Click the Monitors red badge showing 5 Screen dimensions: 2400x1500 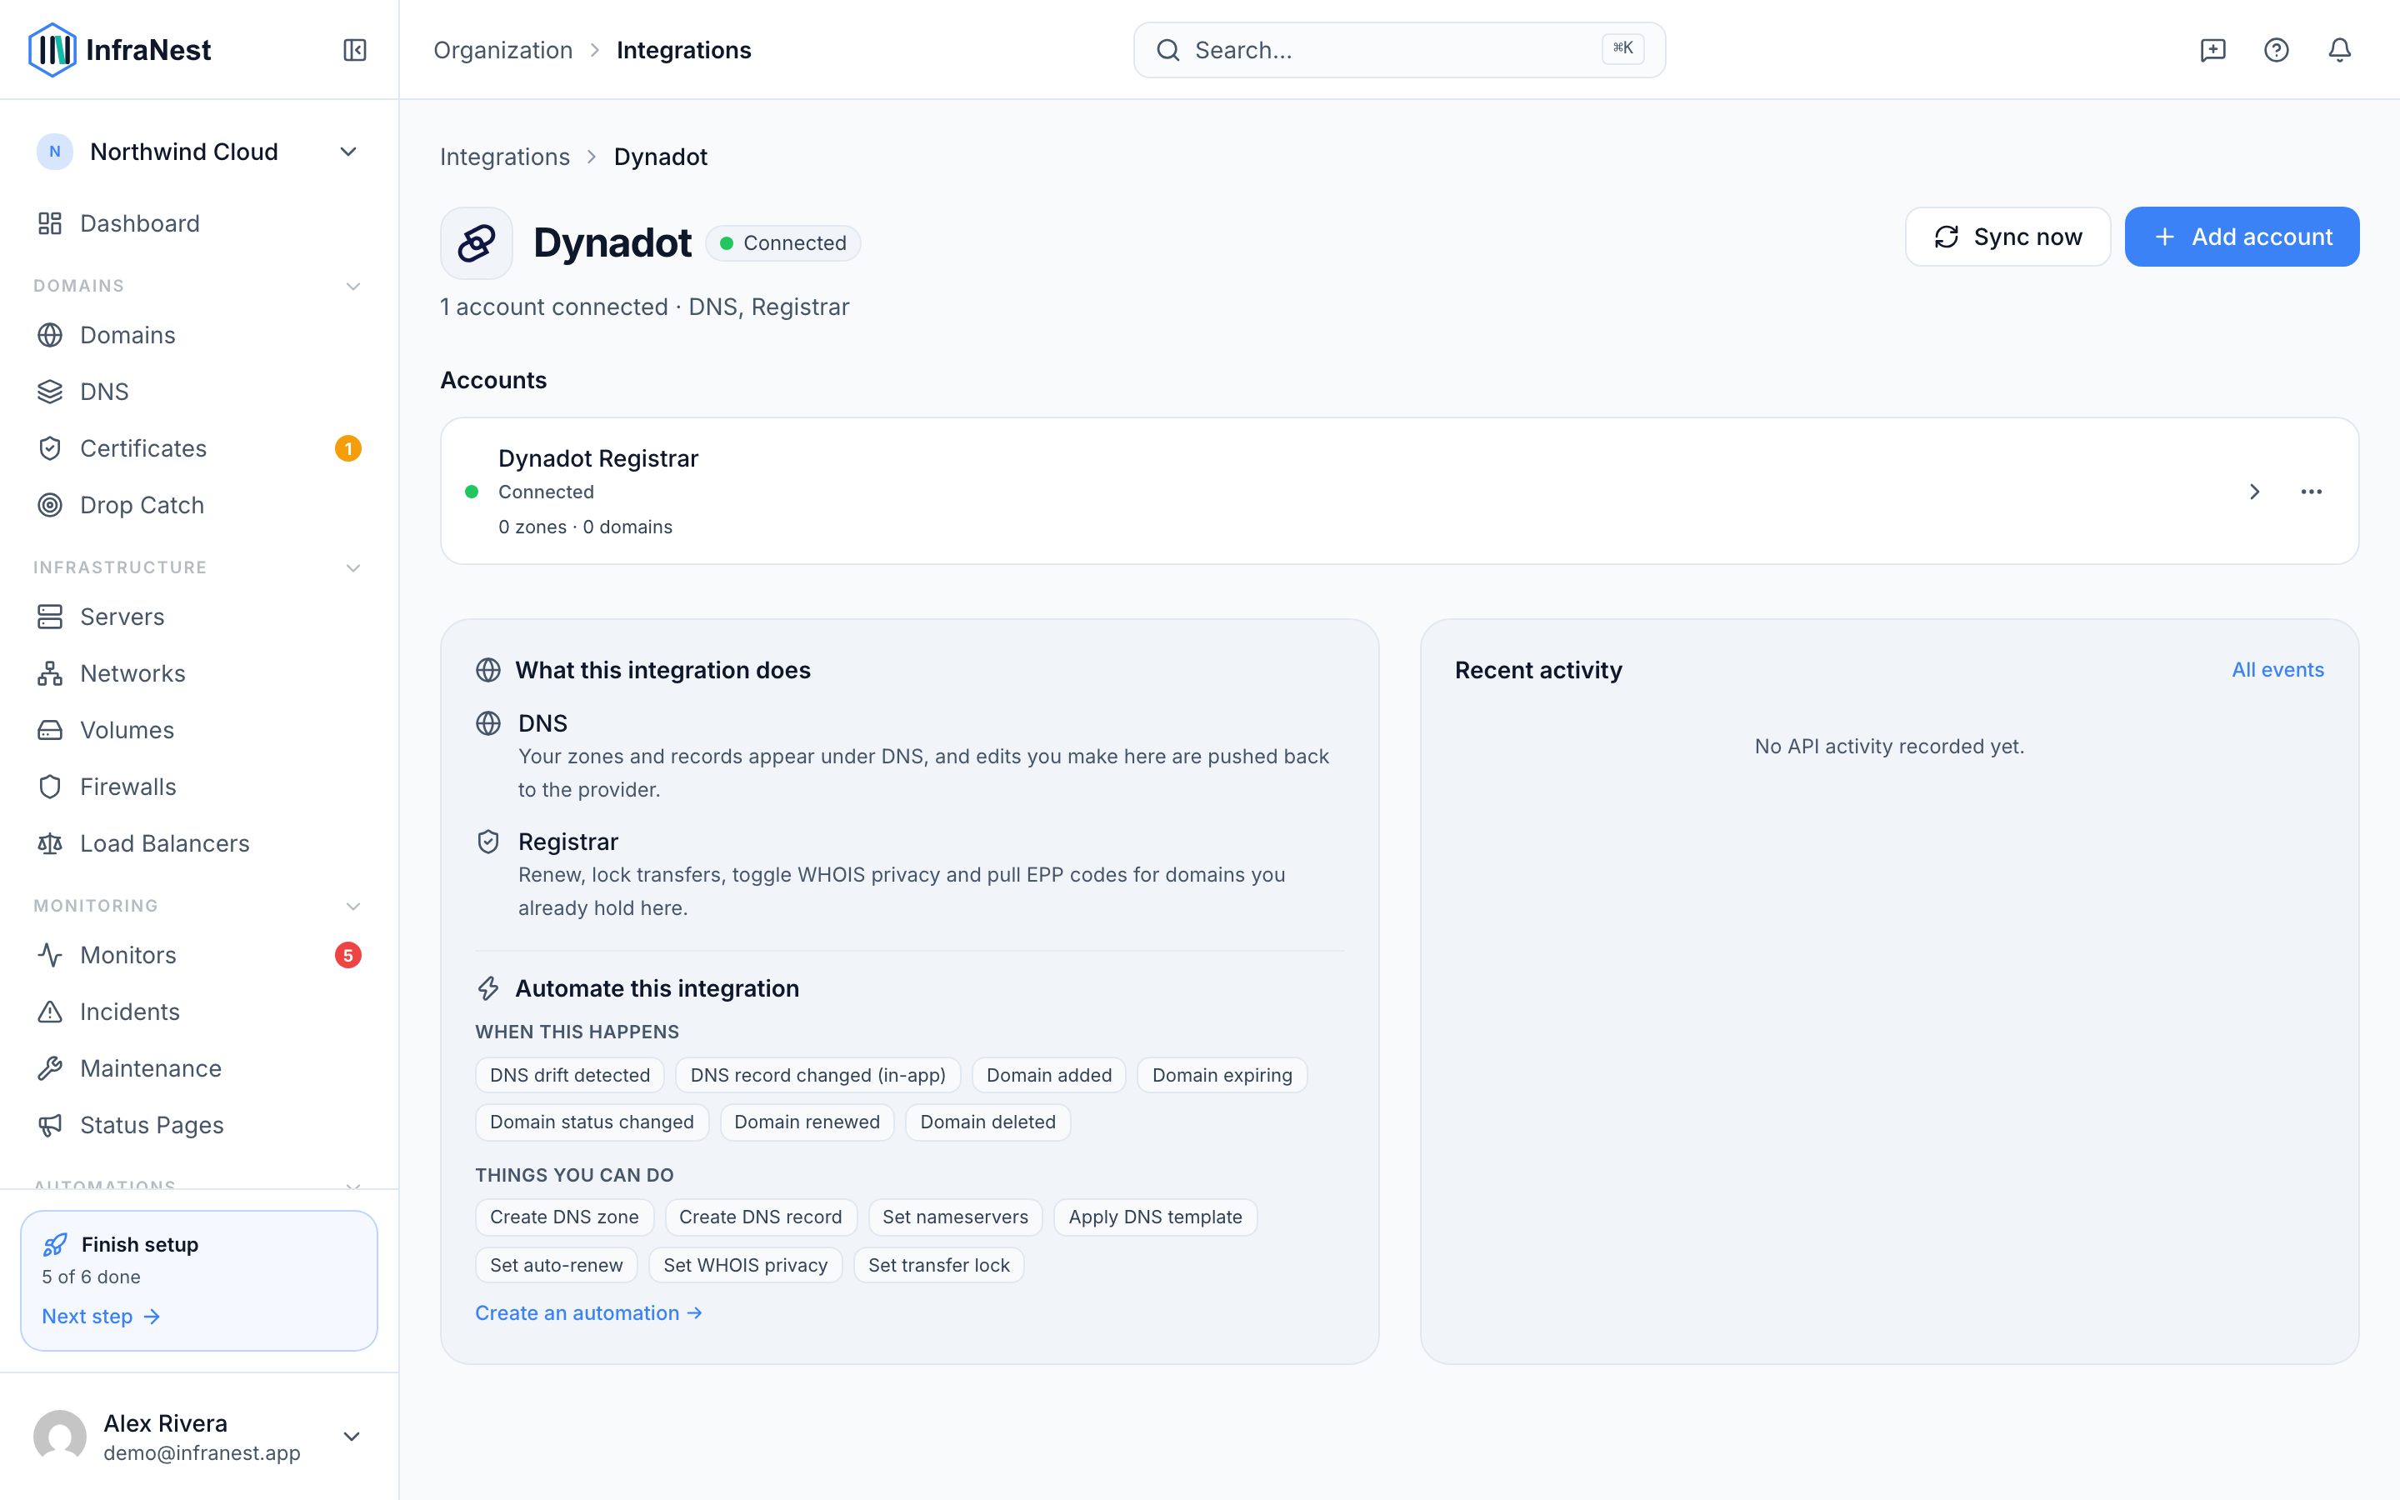pyautogui.click(x=348, y=955)
